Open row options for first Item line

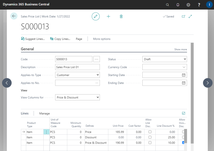pyautogui.click(x=46, y=132)
